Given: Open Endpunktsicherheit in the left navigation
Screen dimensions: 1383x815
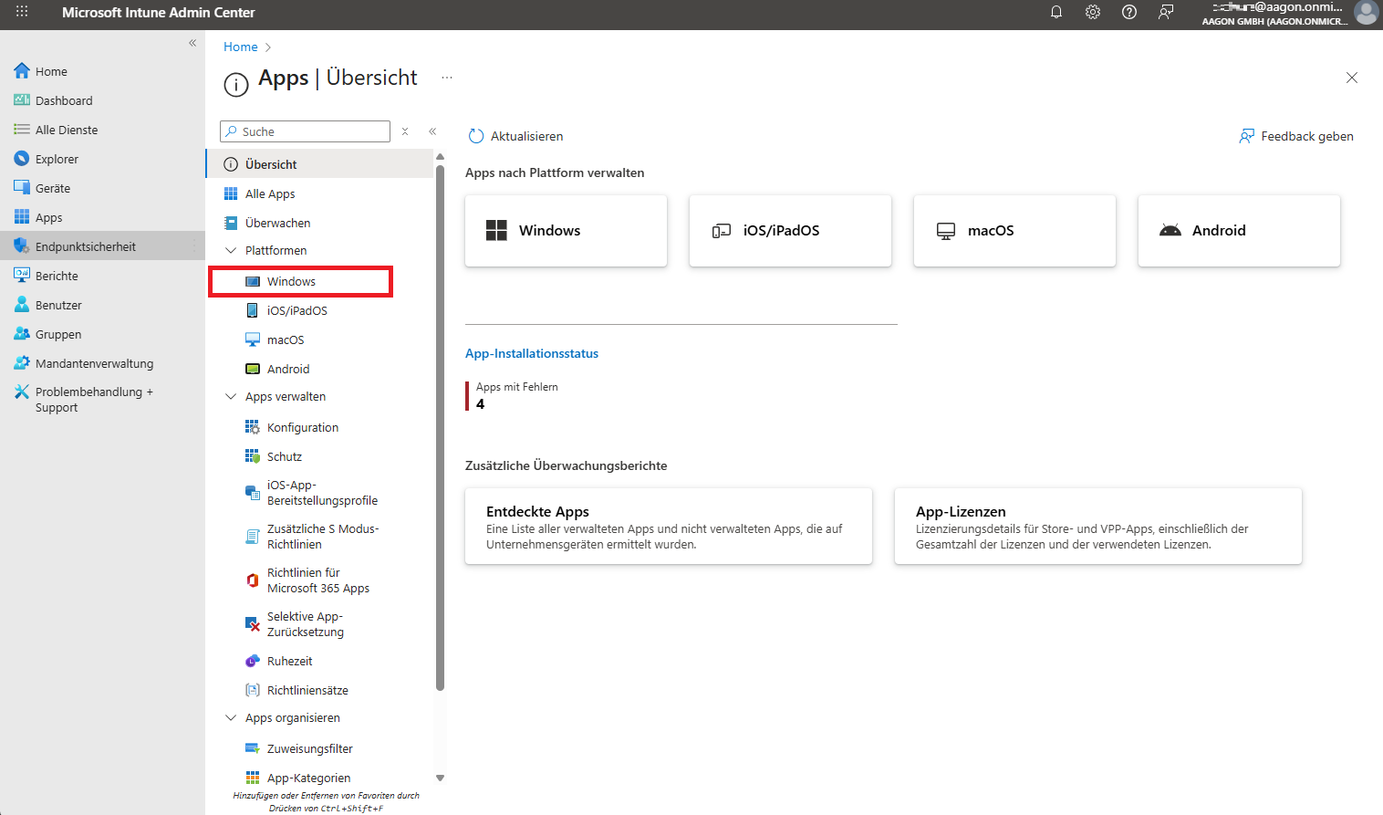Looking at the screenshot, I should click(x=85, y=246).
